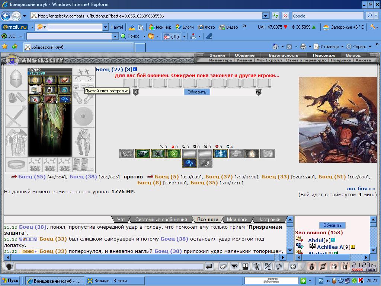Use the pink potion item icon
The height and width of the screenshot is (286, 381).
click(50, 80)
